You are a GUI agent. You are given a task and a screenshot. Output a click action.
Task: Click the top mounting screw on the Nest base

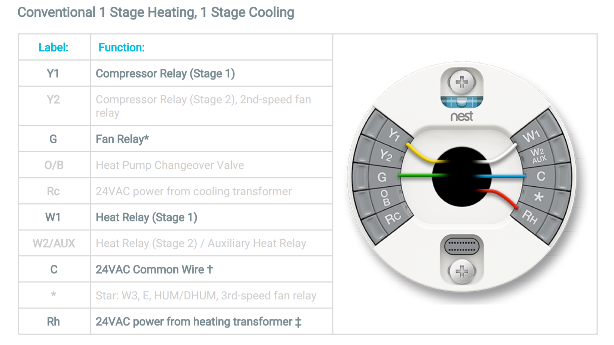coord(462,82)
